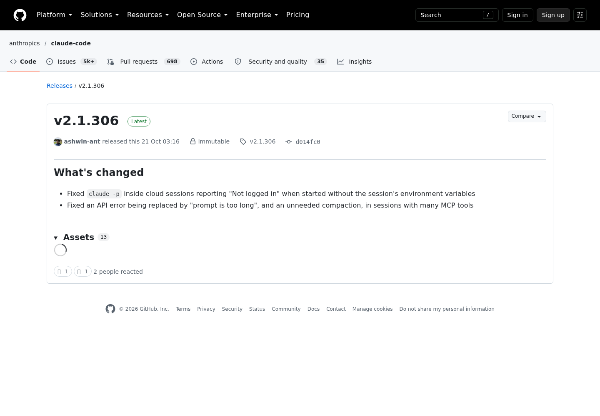Switch to the Code tab
The width and height of the screenshot is (600, 416).
[x=23, y=62]
